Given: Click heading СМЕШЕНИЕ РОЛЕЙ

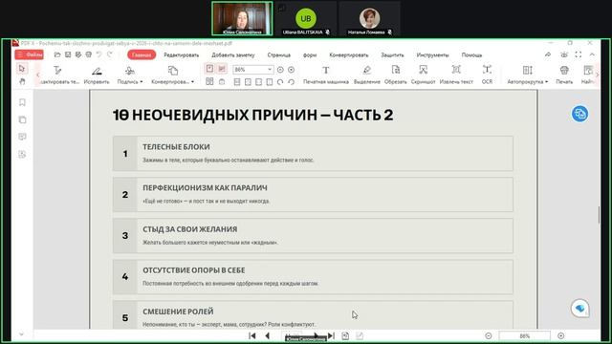Looking at the screenshot, I should pos(178,312).
